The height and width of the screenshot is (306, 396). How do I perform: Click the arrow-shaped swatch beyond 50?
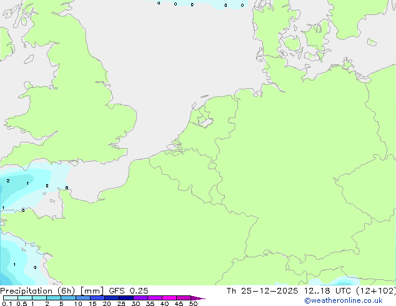[198, 298]
